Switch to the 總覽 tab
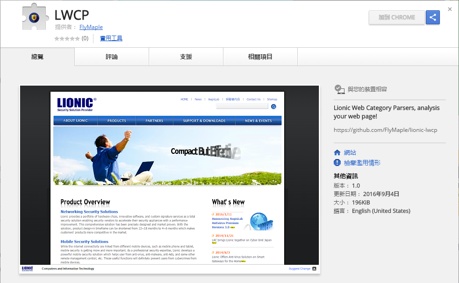This screenshot has height=283, width=459. [37, 57]
